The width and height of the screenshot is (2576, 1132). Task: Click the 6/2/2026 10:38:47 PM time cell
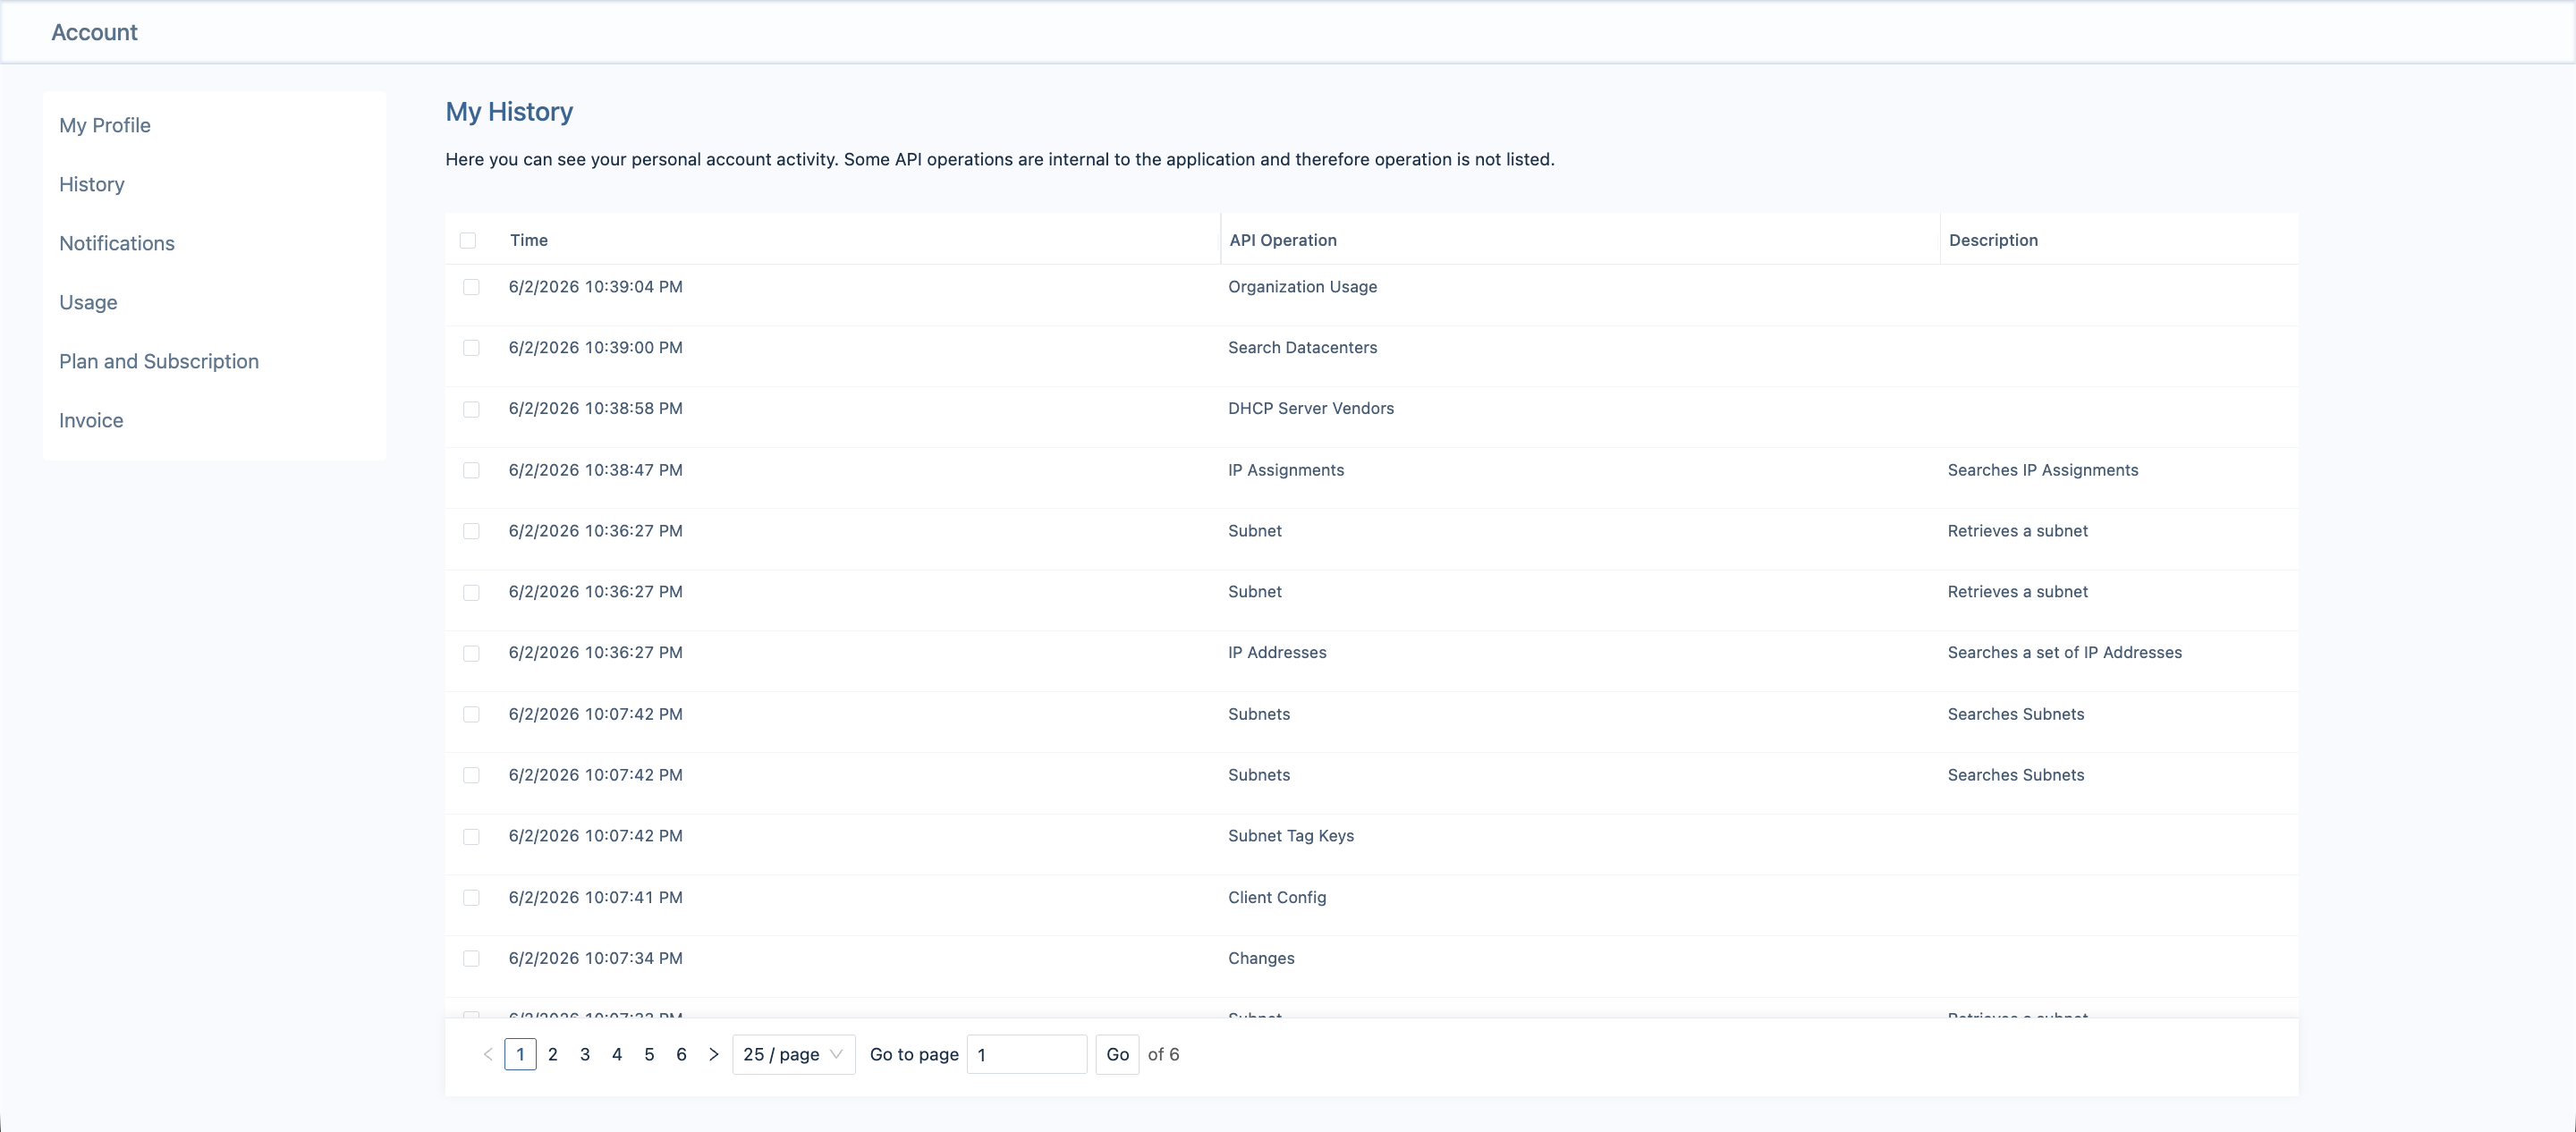click(596, 470)
